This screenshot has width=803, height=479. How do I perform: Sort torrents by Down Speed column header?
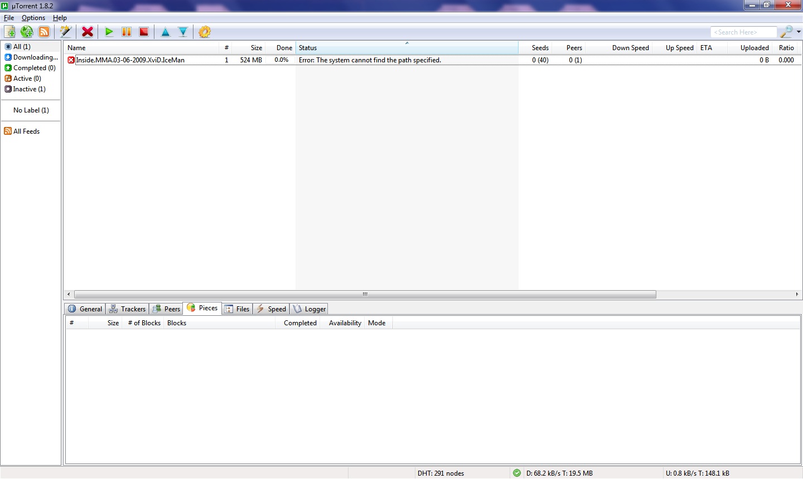(x=619, y=48)
